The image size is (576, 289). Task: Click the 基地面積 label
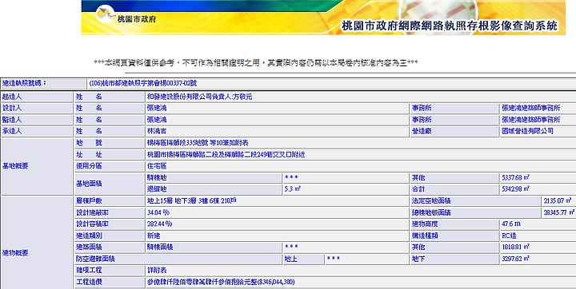[89, 184]
